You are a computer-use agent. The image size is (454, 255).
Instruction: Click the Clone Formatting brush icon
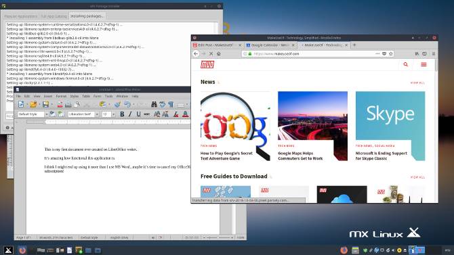tap(117, 104)
